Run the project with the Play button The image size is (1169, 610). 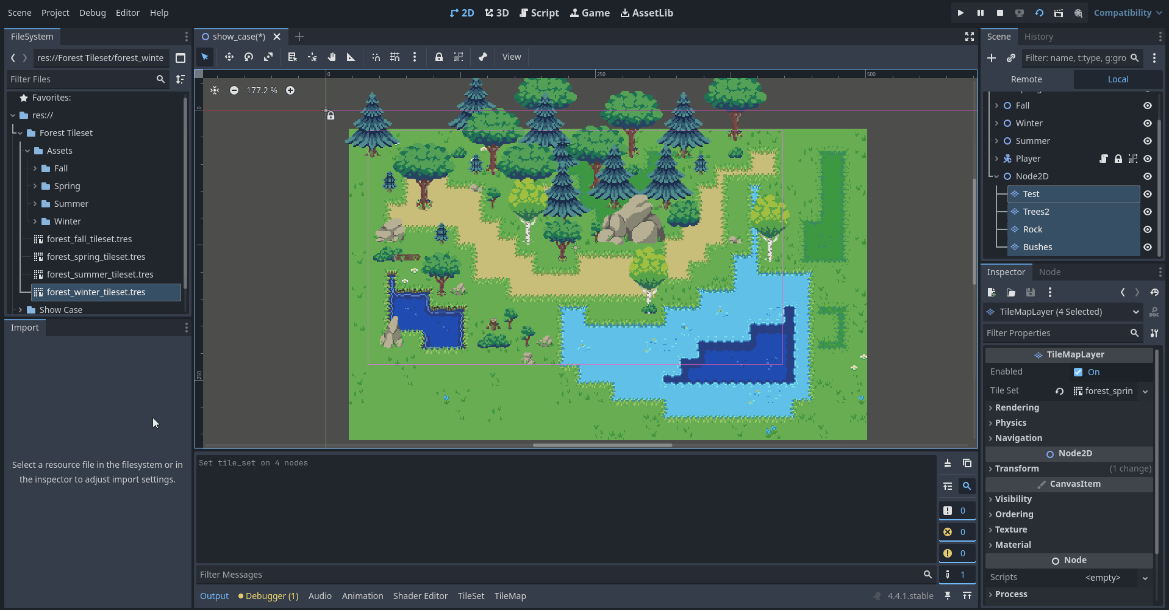pos(959,12)
